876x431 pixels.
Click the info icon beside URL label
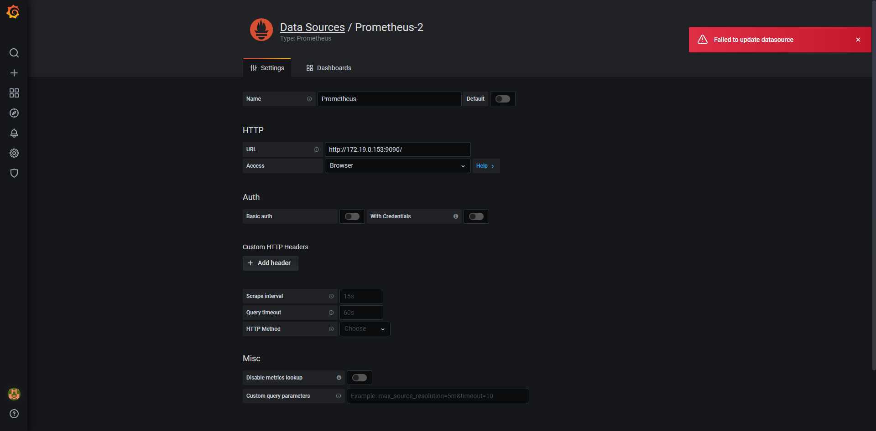pyautogui.click(x=317, y=149)
